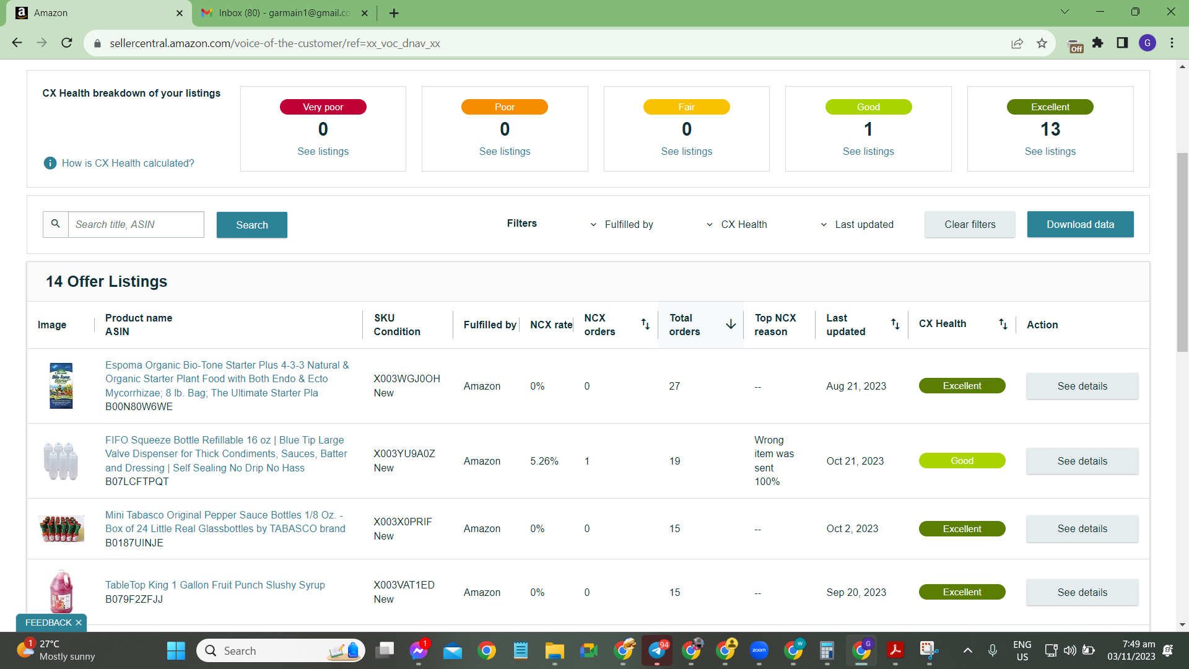The width and height of the screenshot is (1189, 669).
Task: Focus the Search title, ASIN field
Action: coord(136,224)
